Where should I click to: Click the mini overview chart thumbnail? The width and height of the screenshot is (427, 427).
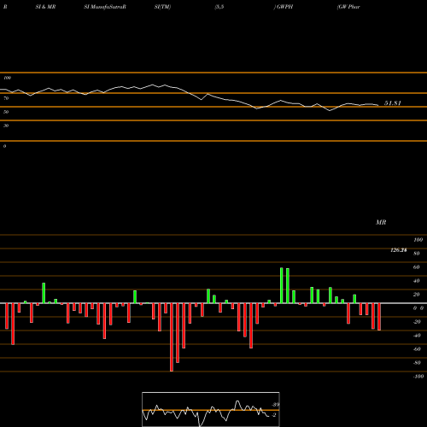click(211, 409)
